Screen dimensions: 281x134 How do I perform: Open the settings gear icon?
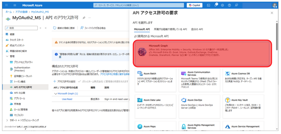223,5
